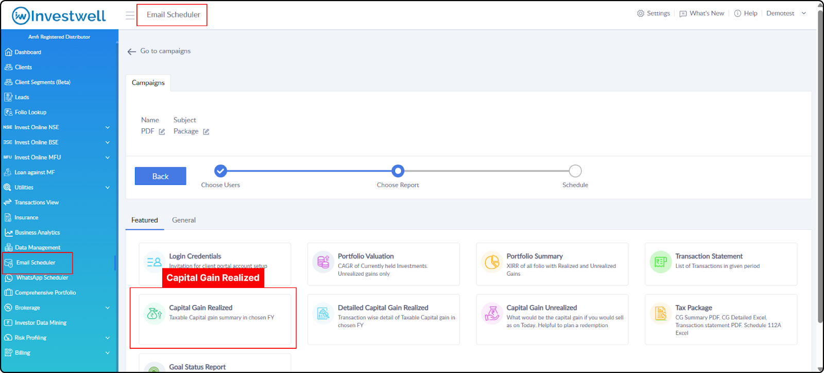Viewport: 824px width, 373px height.
Task: Click Comprehensive Portfolio icon
Action: 8,293
